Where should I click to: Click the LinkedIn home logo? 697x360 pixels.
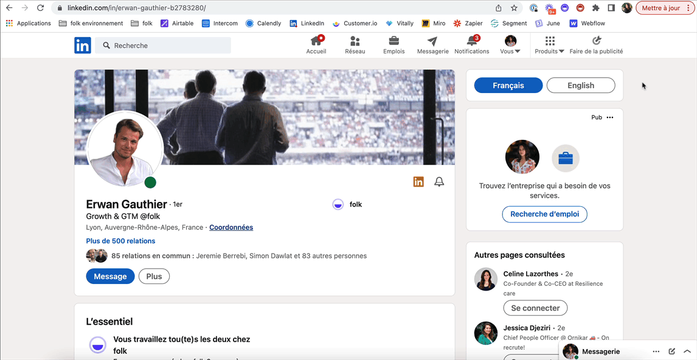83,46
